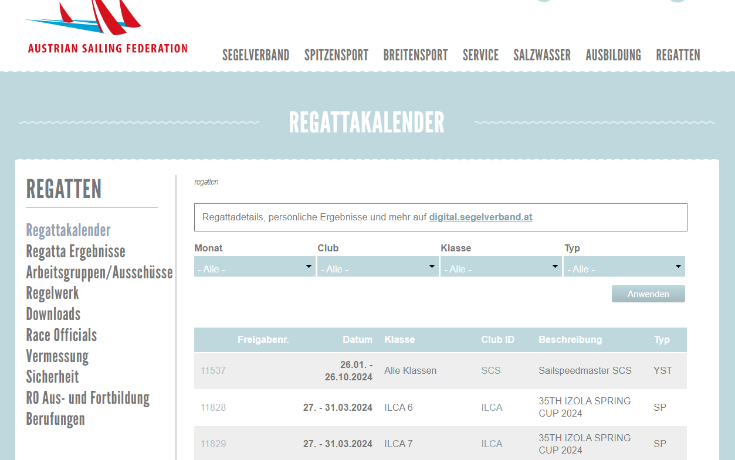Open the Salzwasser menu
This screenshot has width=735, height=460.
coord(542,55)
